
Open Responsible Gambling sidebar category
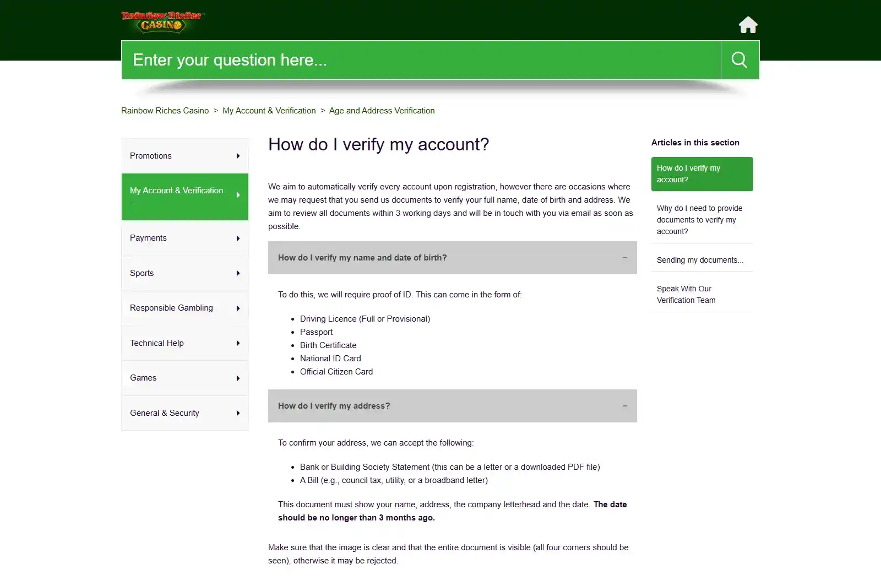pyautogui.click(x=185, y=308)
